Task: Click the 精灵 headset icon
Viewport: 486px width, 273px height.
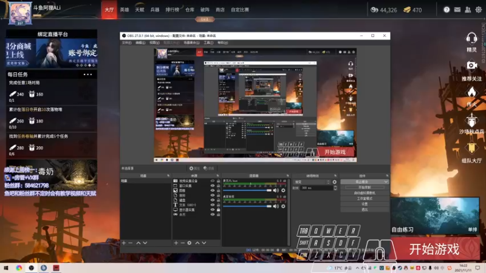Action: [471, 39]
